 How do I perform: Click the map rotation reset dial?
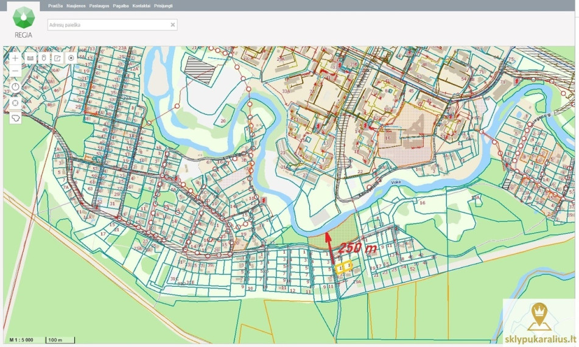pyautogui.click(x=15, y=87)
